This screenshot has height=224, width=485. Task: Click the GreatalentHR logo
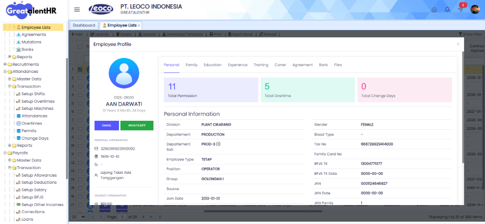click(x=31, y=10)
